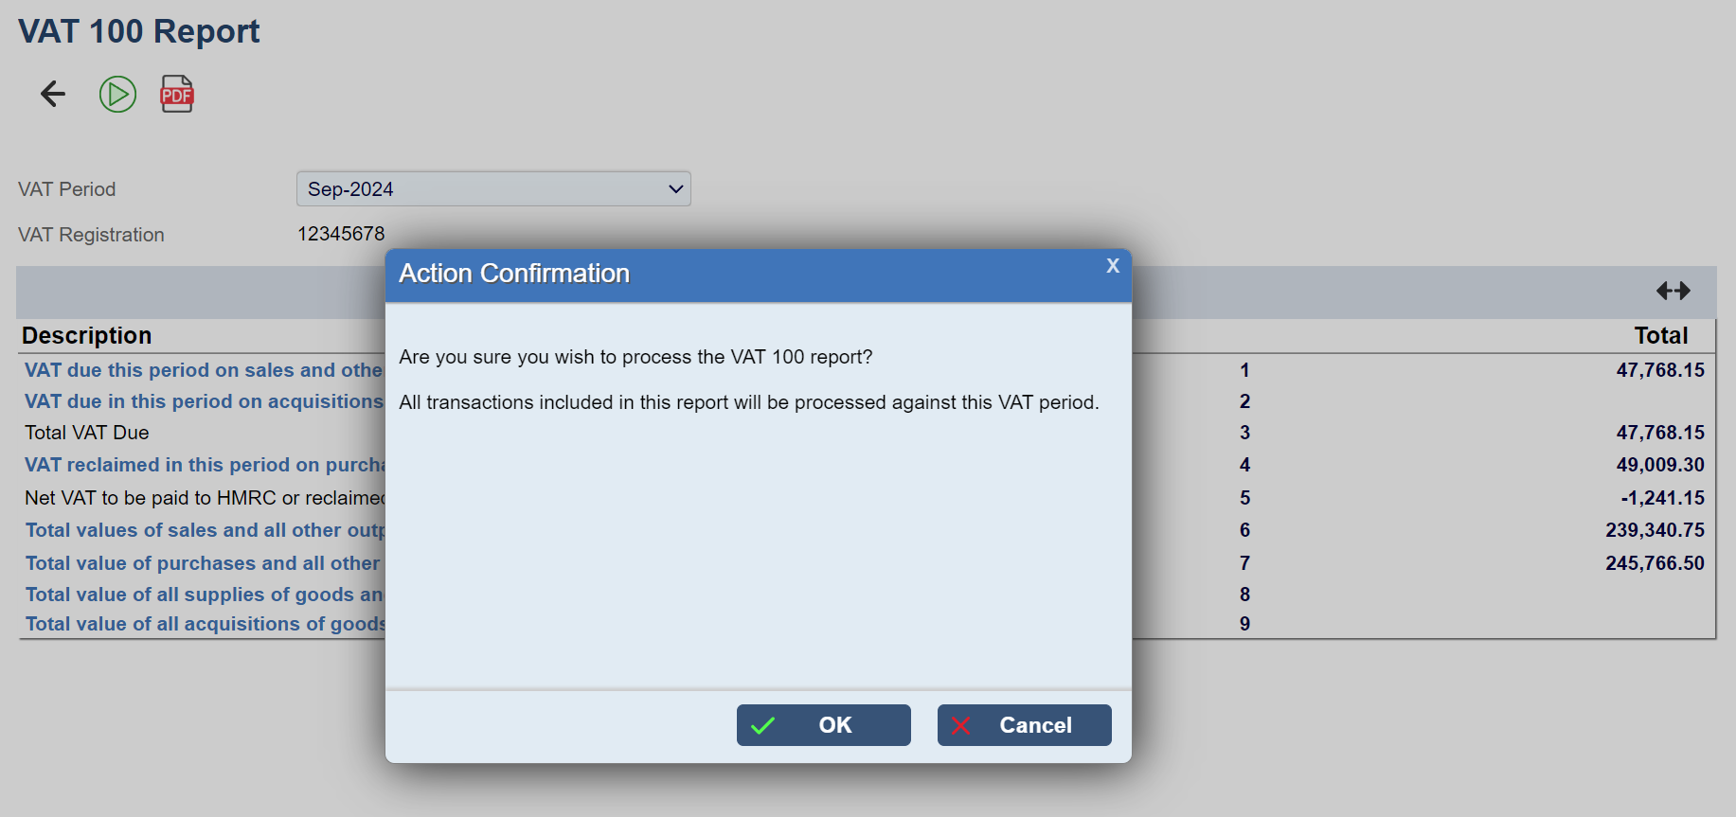Open 'Total value of purchases' link
1736x817 pixels.
pyautogui.click(x=202, y=563)
